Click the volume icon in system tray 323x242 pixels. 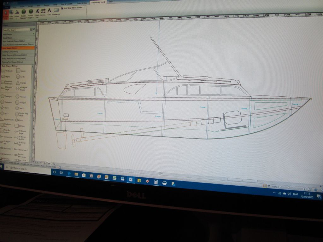289,194
